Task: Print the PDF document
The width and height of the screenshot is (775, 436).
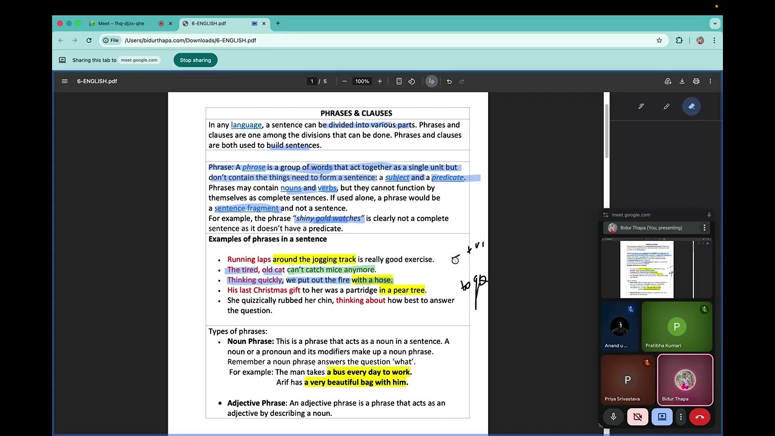Action: click(696, 81)
